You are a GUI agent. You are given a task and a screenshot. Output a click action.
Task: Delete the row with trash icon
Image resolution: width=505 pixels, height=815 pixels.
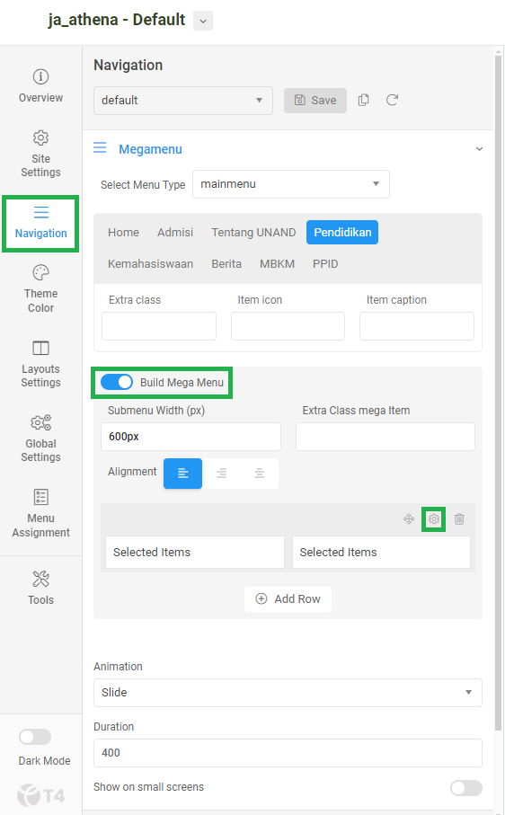point(459,518)
